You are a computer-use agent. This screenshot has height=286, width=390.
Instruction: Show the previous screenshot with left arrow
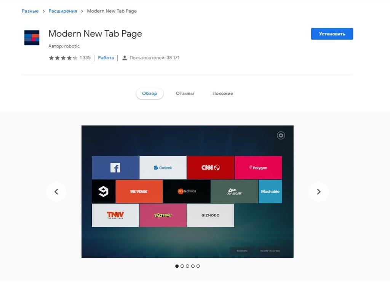click(x=56, y=192)
